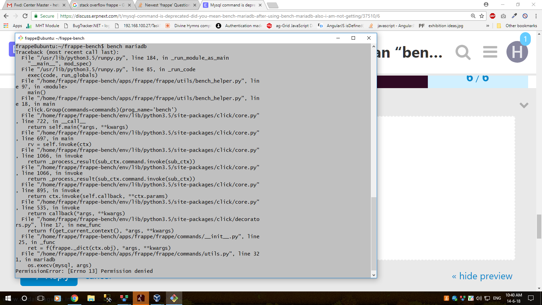Open the MHT Module bookmark
This screenshot has width=542, height=305.
click(x=43, y=26)
